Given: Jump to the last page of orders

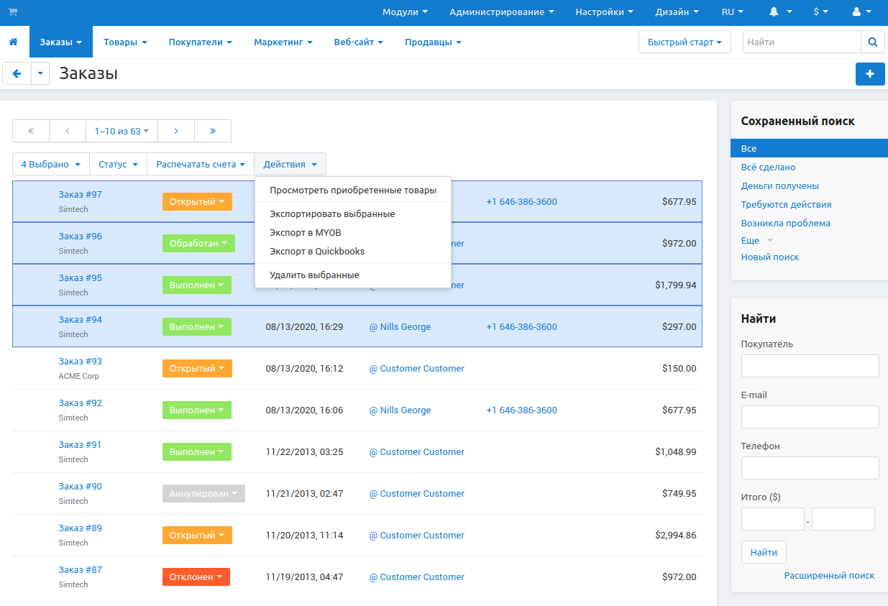Looking at the screenshot, I should coord(213,131).
